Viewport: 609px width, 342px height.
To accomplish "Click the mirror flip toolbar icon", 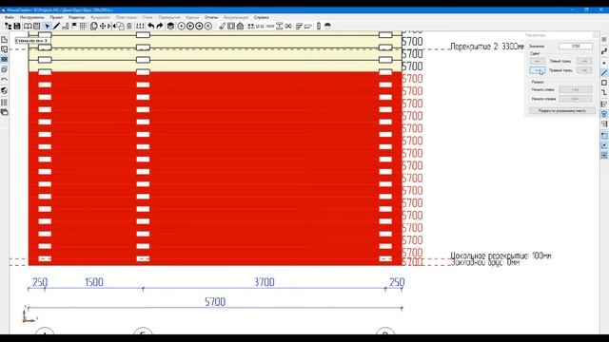I will tap(111, 26).
